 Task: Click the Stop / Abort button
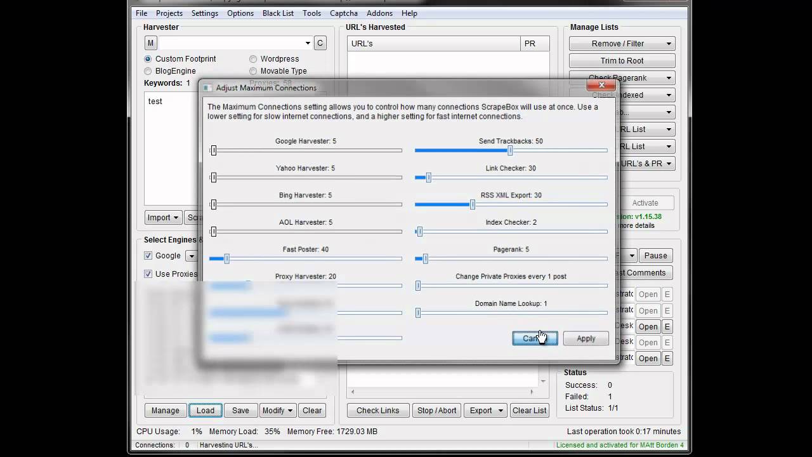tap(436, 411)
